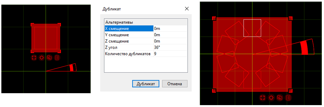Click the Дубликат confirm button
Screen dimensions: 324x107
145,84
